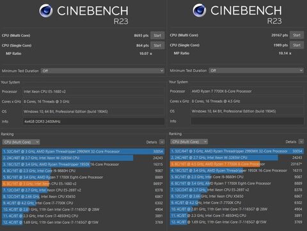Click the right Cinebench R23 sphere logo
Viewport: 307px width, 231px height.
pos(200,10)
